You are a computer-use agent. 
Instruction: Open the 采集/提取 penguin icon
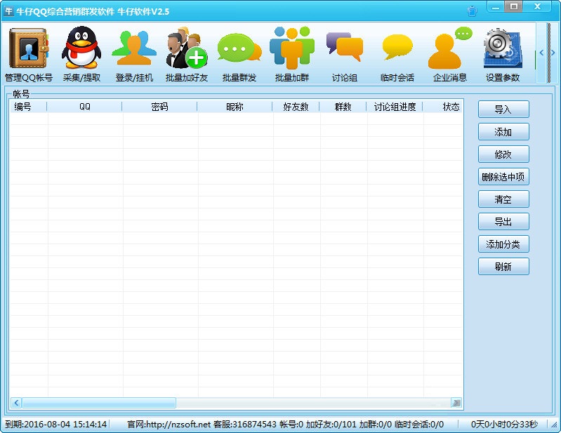click(x=81, y=48)
